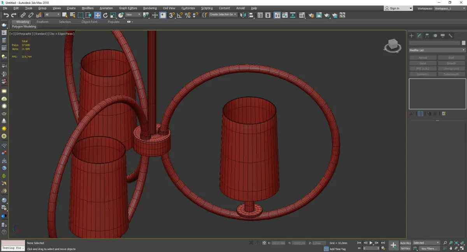Click Bind to Space Warp icon

pyautogui.click(x=39, y=15)
